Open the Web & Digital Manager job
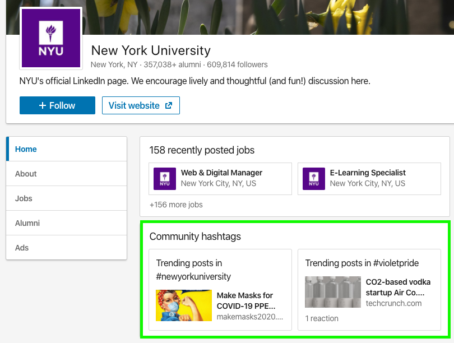The height and width of the screenshot is (343, 454). [220, 179]
